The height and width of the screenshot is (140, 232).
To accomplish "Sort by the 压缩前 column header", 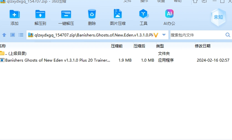I will tap(117, 46).
